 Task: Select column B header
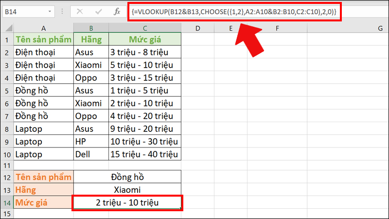[x=91, y=28]
